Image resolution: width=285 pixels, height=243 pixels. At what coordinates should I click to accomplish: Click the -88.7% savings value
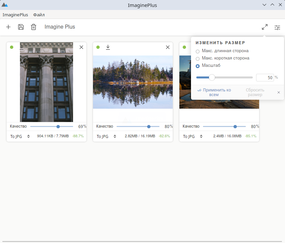click(78, 136)
